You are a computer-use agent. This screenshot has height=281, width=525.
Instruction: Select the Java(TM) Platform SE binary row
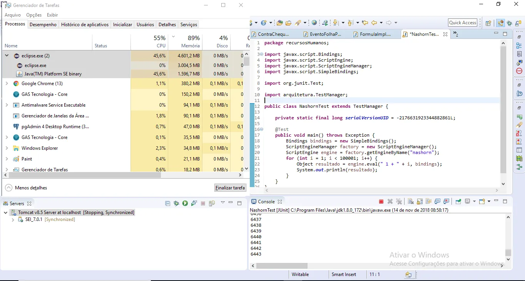(x=123, y=74)
